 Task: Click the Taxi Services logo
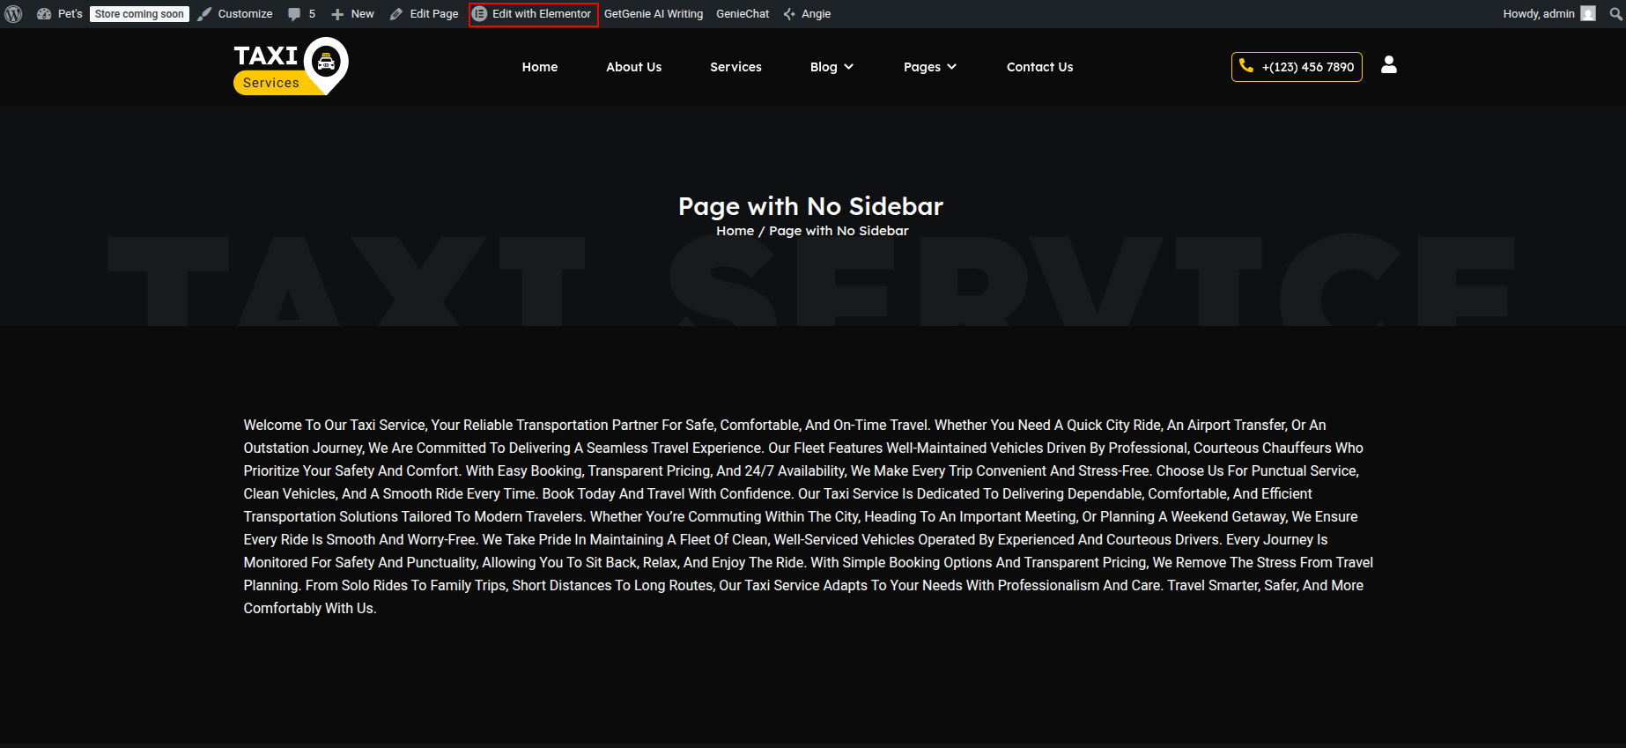tap(292, 66)
